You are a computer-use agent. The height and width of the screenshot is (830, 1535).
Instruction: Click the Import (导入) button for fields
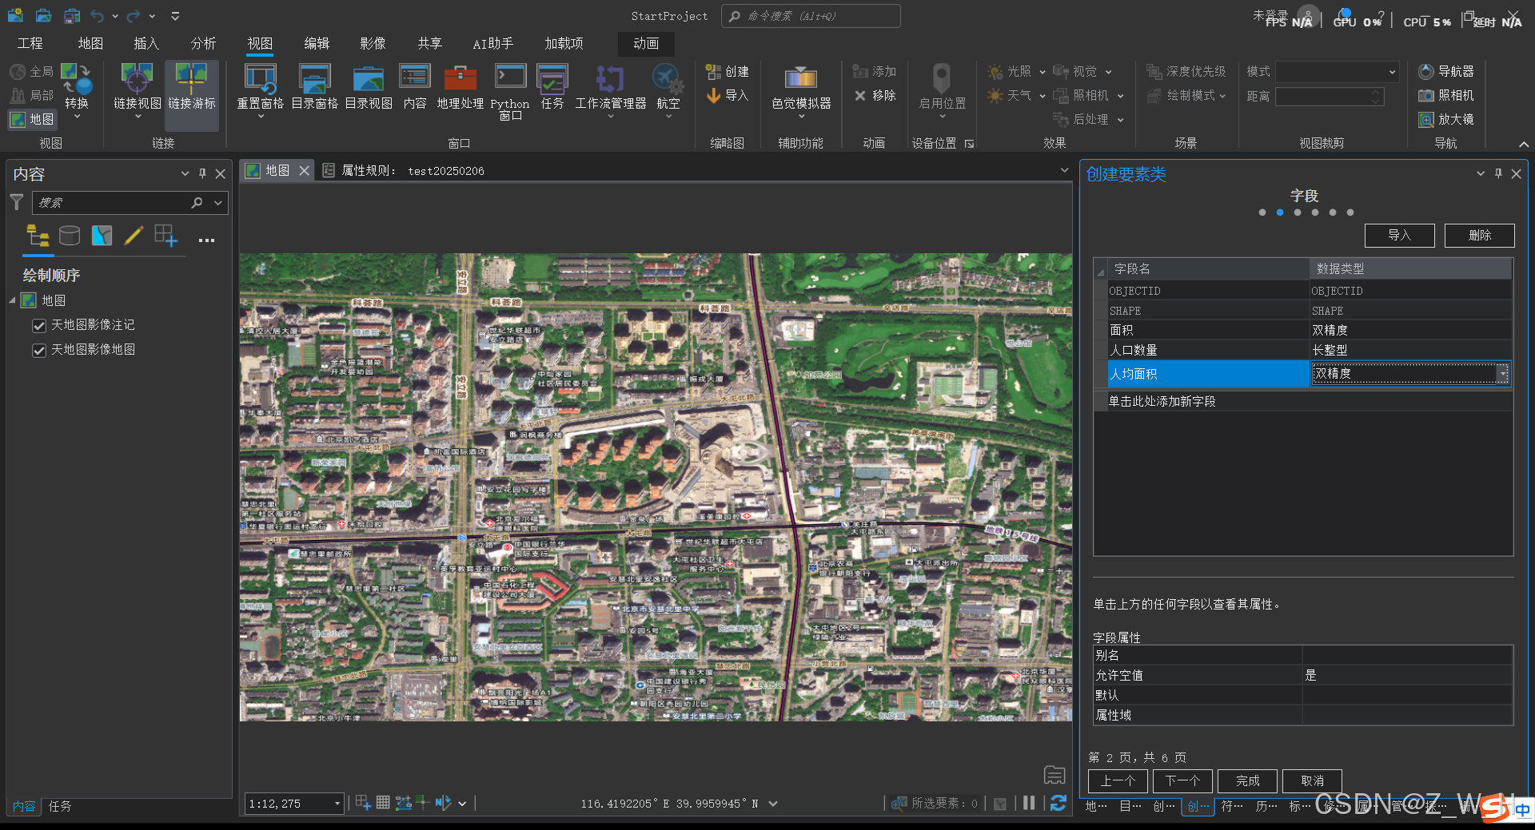pos(1399,236)
